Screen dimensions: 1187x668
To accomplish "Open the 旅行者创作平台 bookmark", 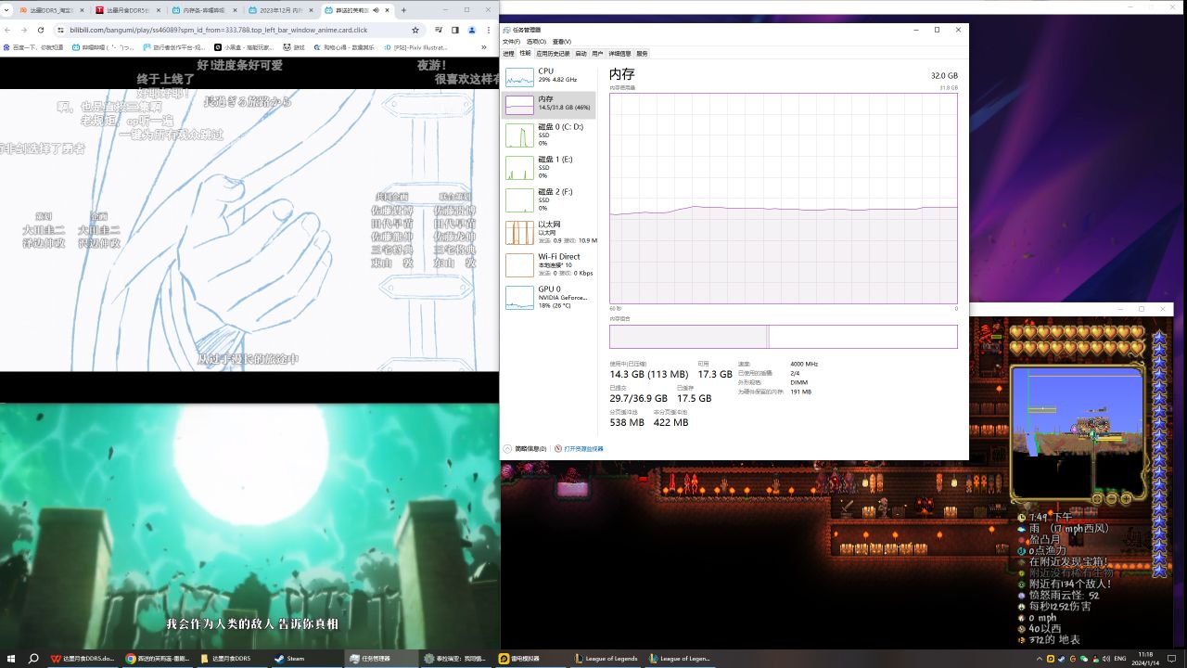I will click(x=175, y=47).
